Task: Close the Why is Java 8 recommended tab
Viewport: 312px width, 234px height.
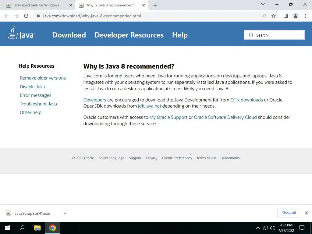Action: 144,5
